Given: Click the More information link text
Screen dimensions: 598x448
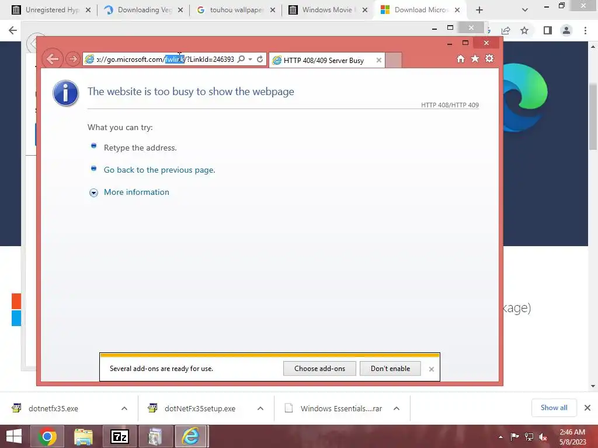Looking at the screenshot, I should (137, 192).
